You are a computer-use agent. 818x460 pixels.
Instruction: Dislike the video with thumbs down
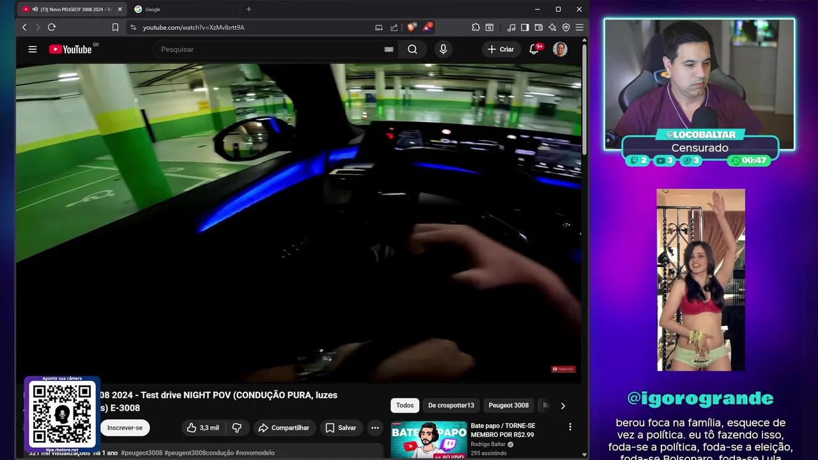pyautogui.click(x=236, y=428)
